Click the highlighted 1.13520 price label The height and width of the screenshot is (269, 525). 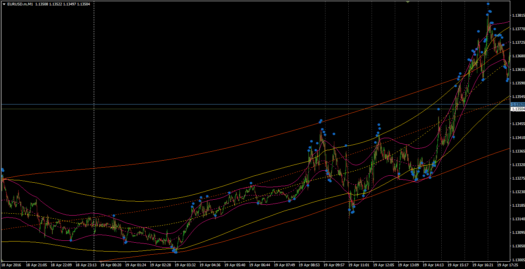[x=518, y=105]
